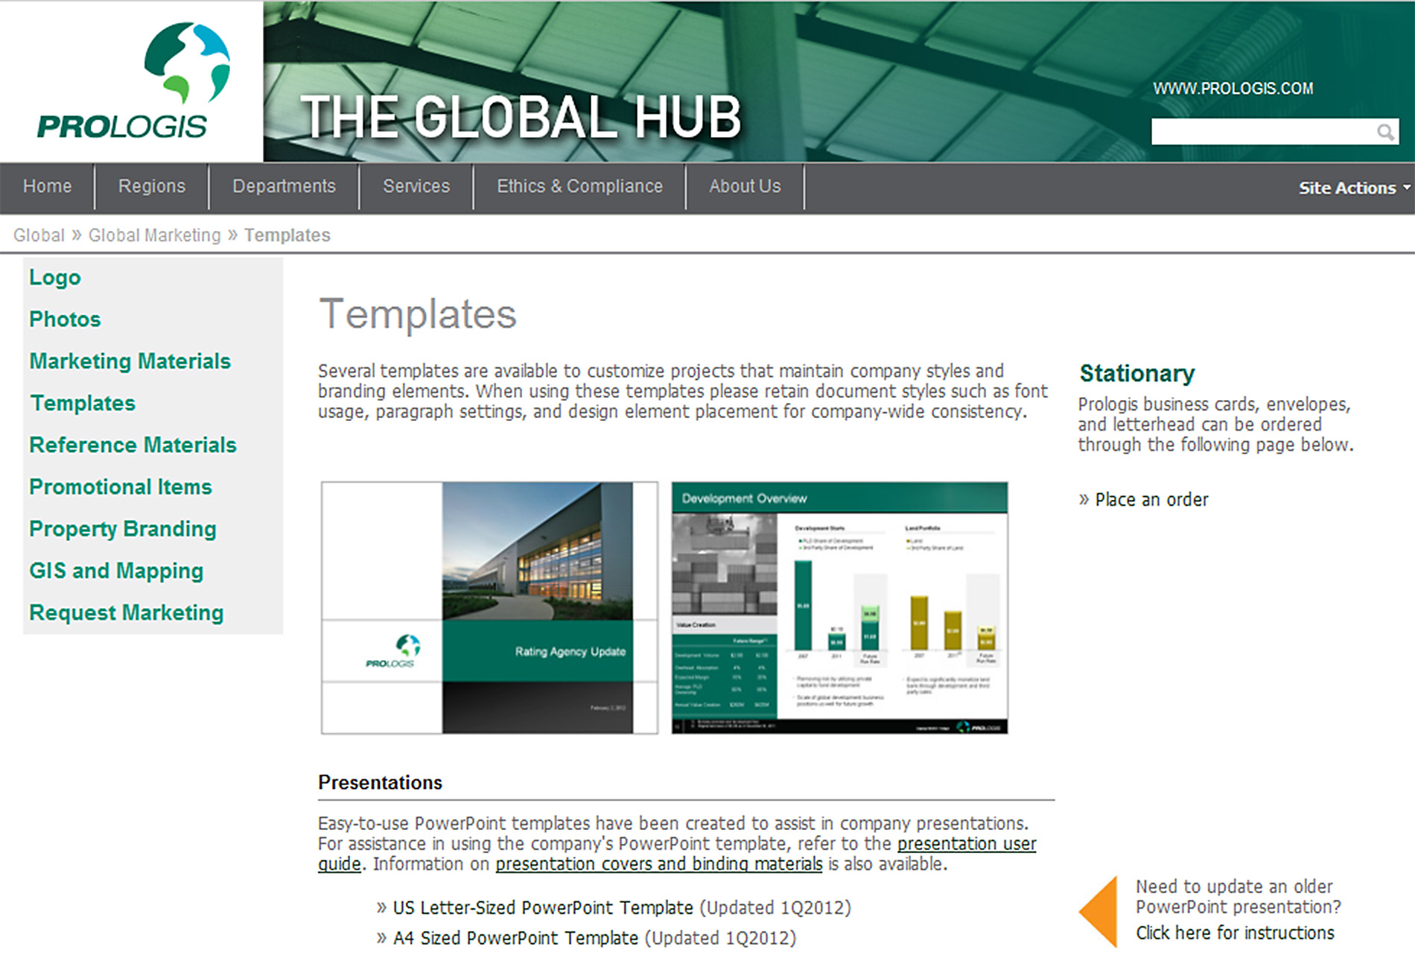The width and height of the screenshot is (1415, 967).
Task: Download US Letter-Sized PowerPoint Template
Action: 542,908
